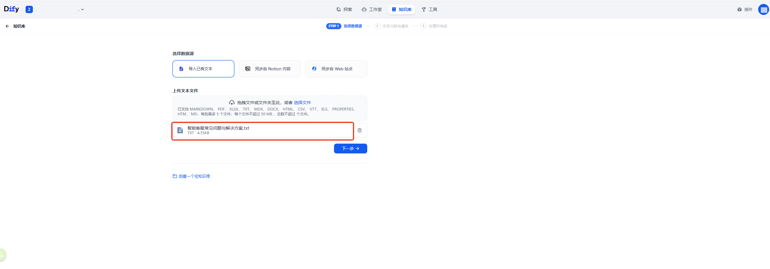
Task: Click the cloud upload icon
Action: 232,103
